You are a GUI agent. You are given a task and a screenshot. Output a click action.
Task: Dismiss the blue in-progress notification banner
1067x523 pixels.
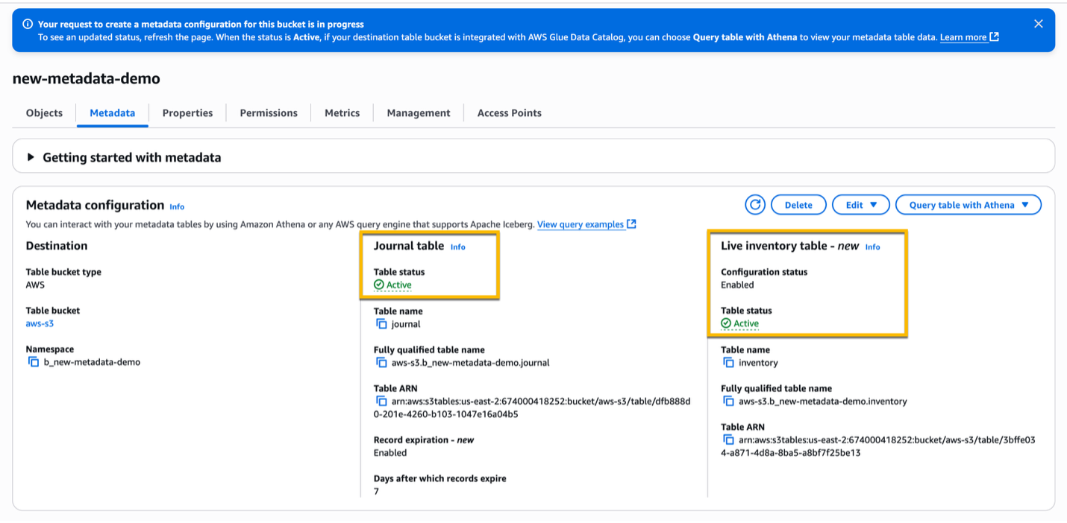1038,24
